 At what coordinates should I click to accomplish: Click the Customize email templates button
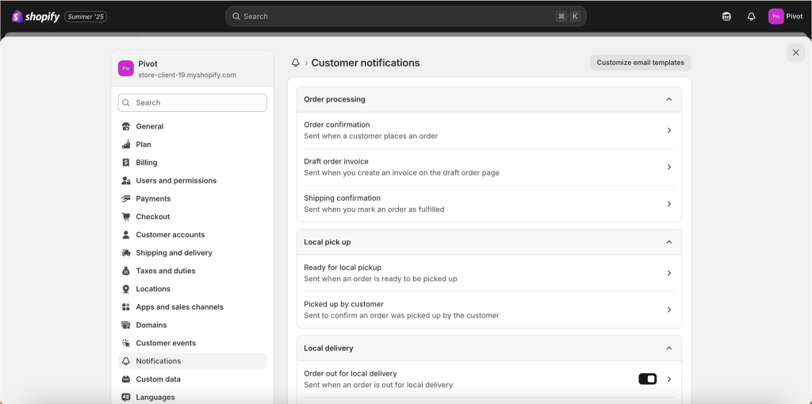[x=640, y=63]
